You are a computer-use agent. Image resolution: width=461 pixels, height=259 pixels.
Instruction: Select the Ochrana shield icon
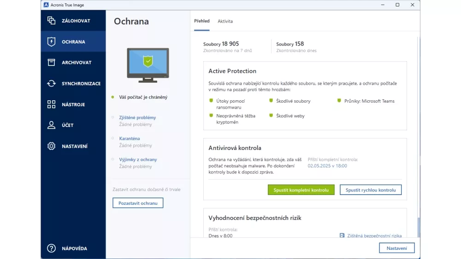(x=51, y=42)
